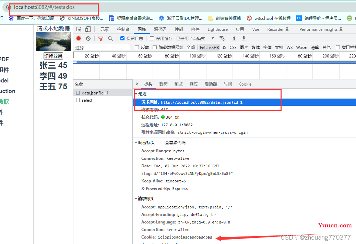356x244 pixels.
Task: Stop recording network log (red circle)
Action: [x=79, y=38]
